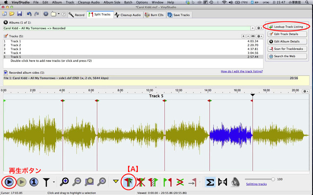Click the undo arrow in top toolbar
Screen dimensions: 313x195
29,15
